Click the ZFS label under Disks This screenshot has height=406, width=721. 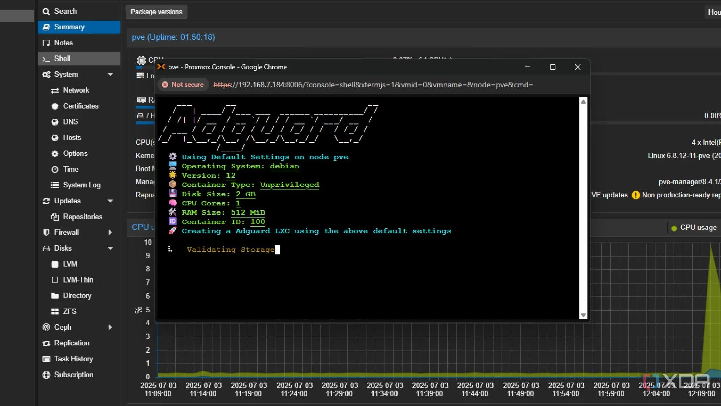click(x=70, y=312)
